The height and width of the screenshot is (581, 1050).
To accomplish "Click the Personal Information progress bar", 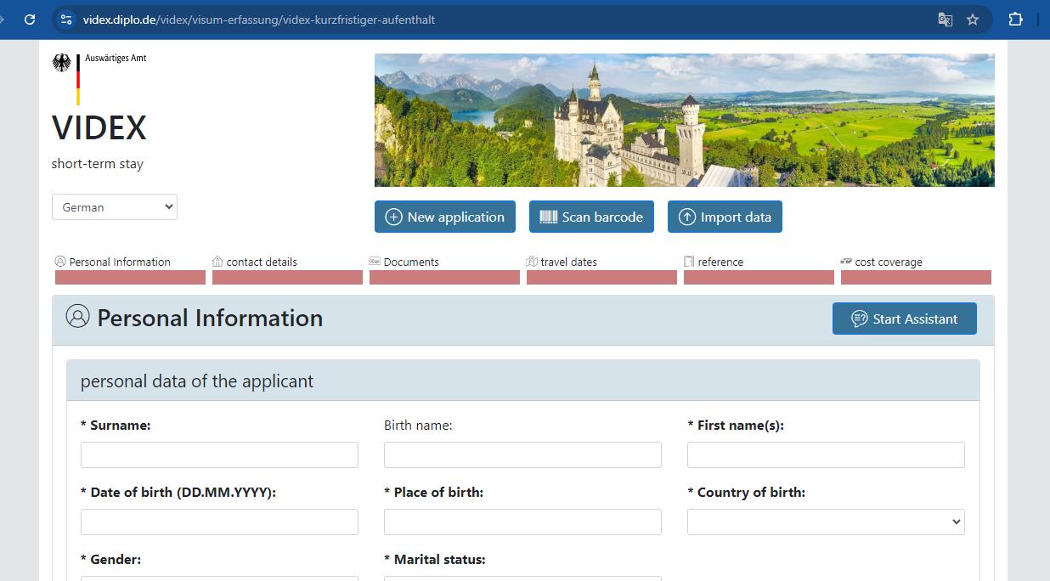I will point(129,277).
